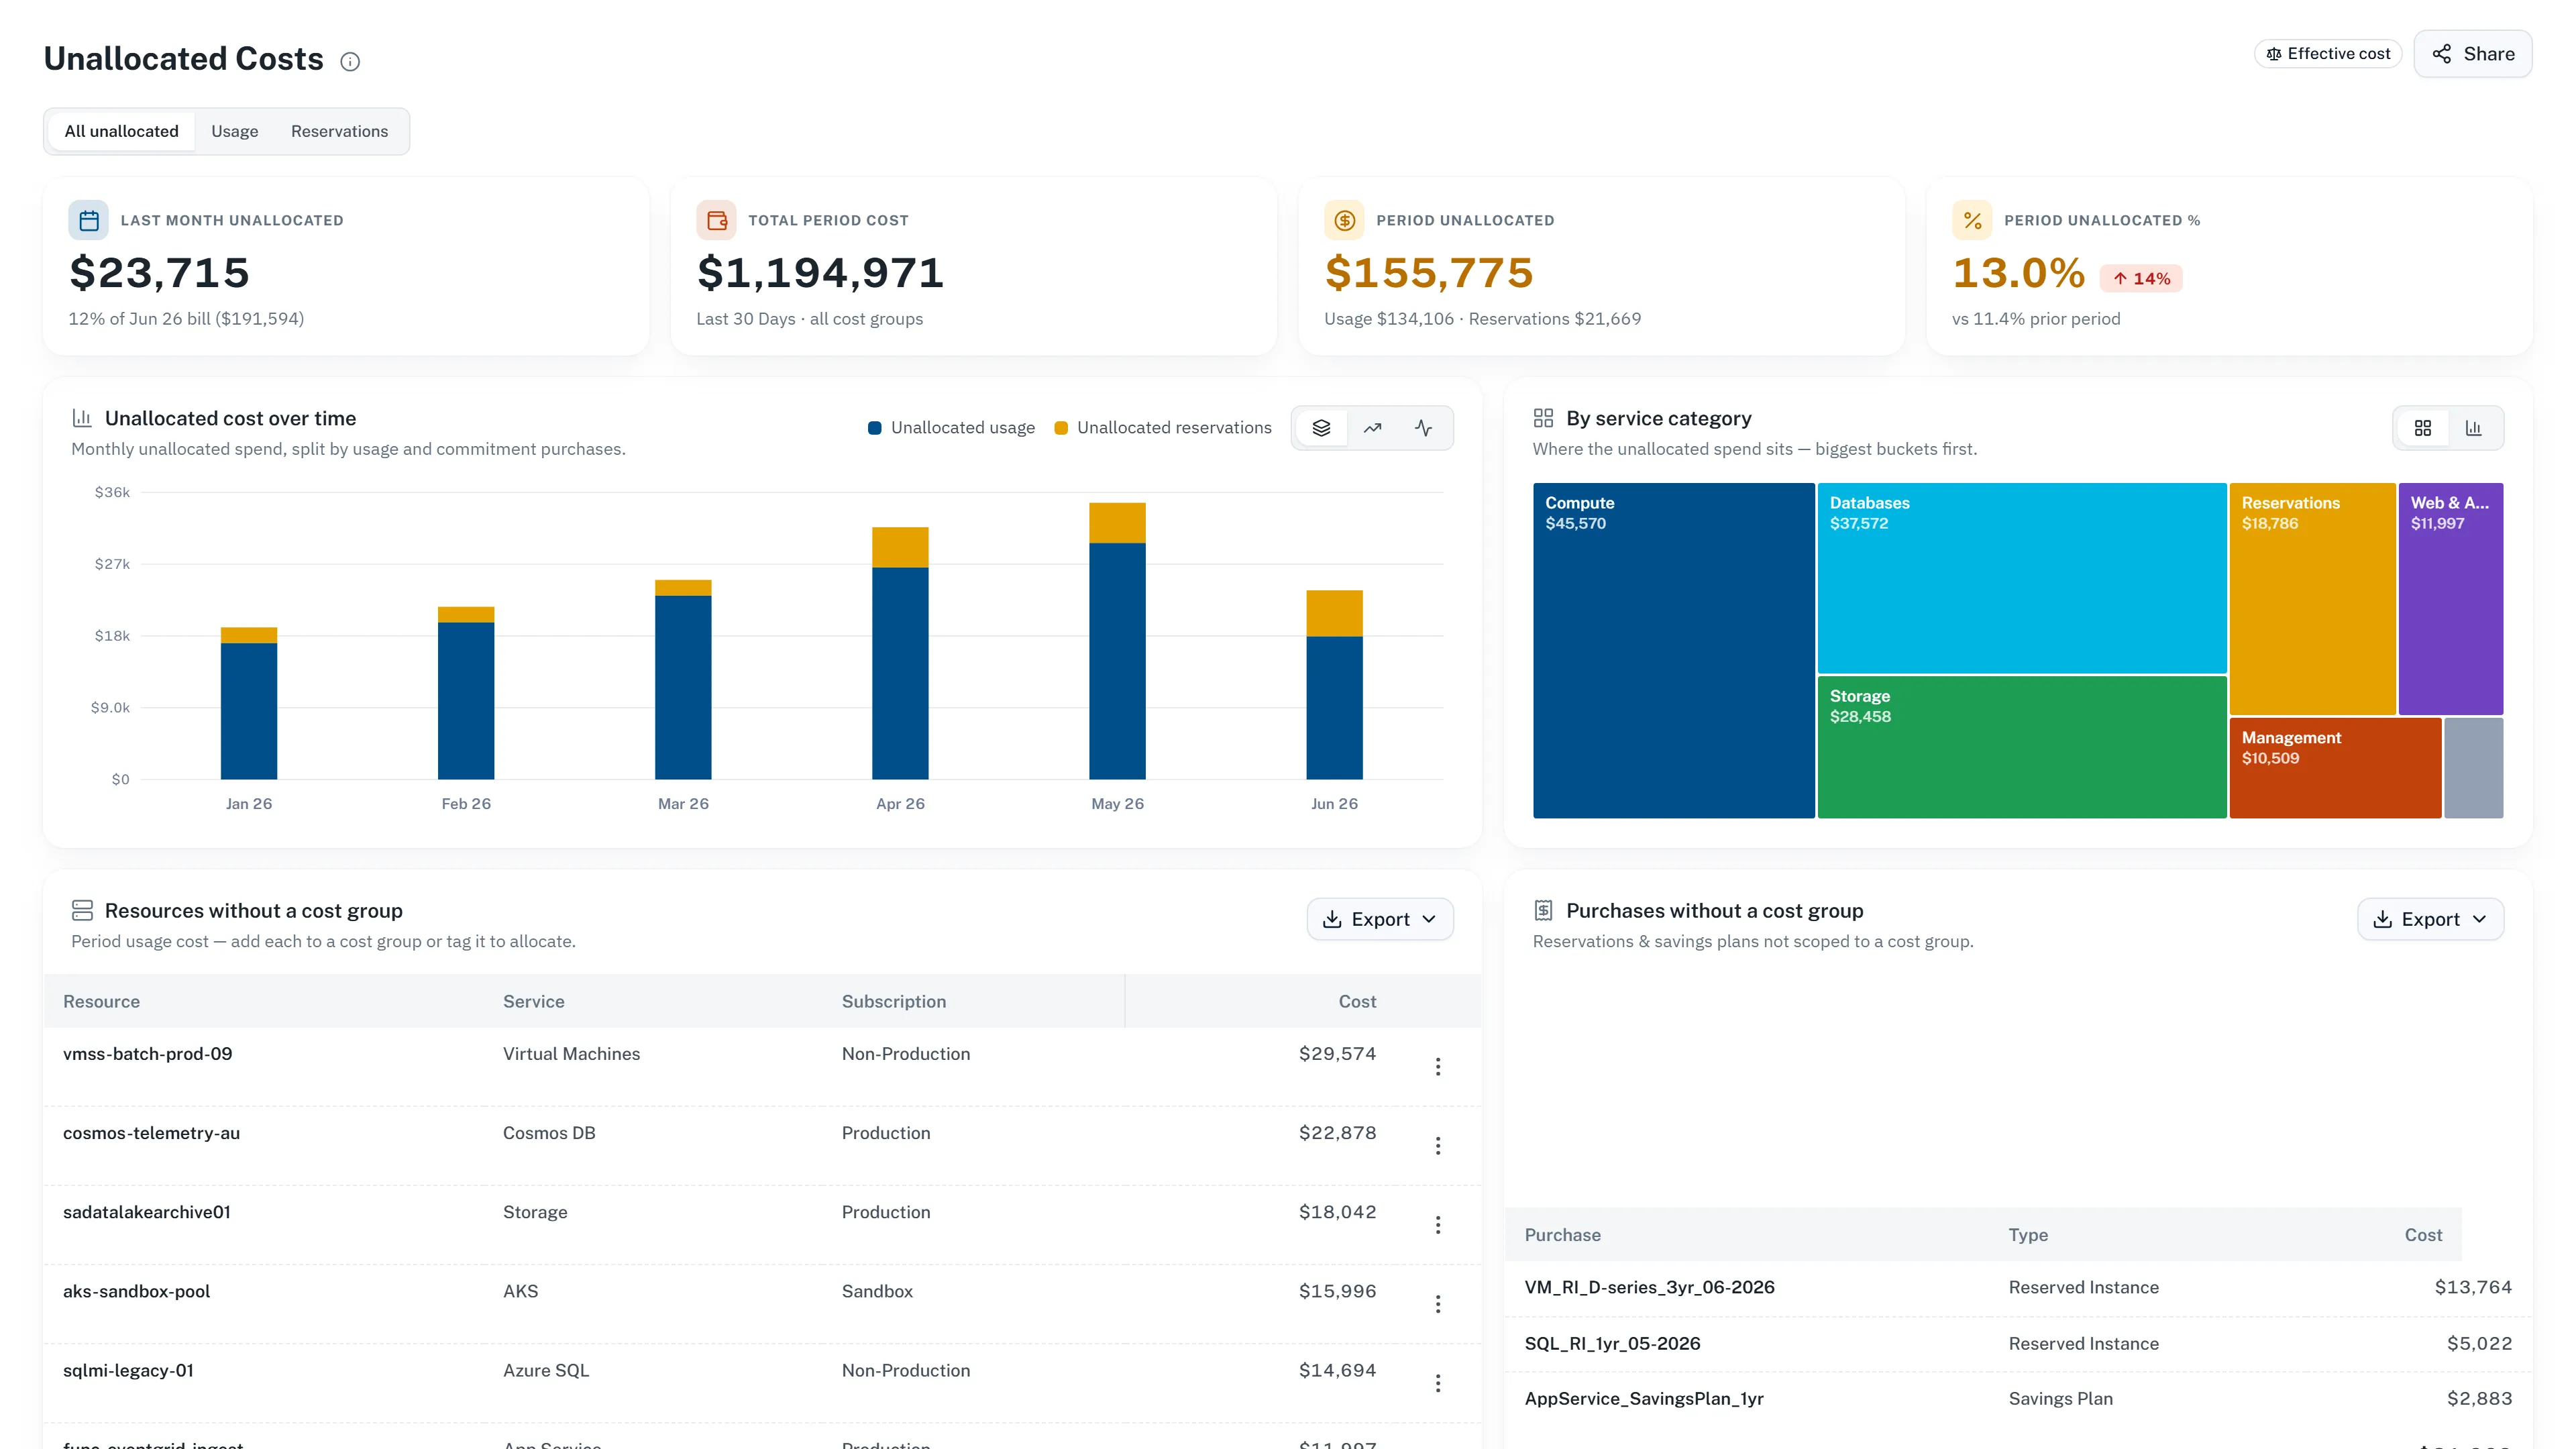Click the Reservations treemap tile

2312,598
